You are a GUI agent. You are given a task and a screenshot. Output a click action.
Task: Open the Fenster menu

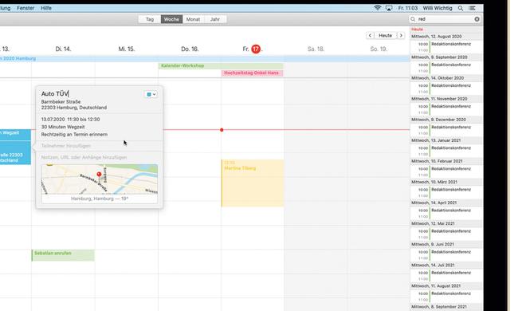[26, 8]
